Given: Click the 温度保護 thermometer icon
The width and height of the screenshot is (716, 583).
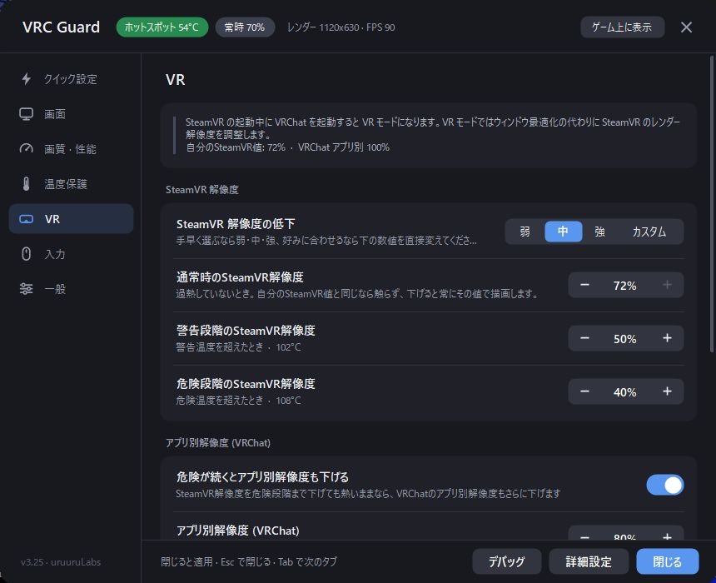Looking at the screenshot, I should (x=27, y=184).
